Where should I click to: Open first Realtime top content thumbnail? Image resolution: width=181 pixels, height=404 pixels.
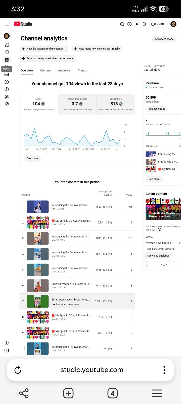point(151,154)
